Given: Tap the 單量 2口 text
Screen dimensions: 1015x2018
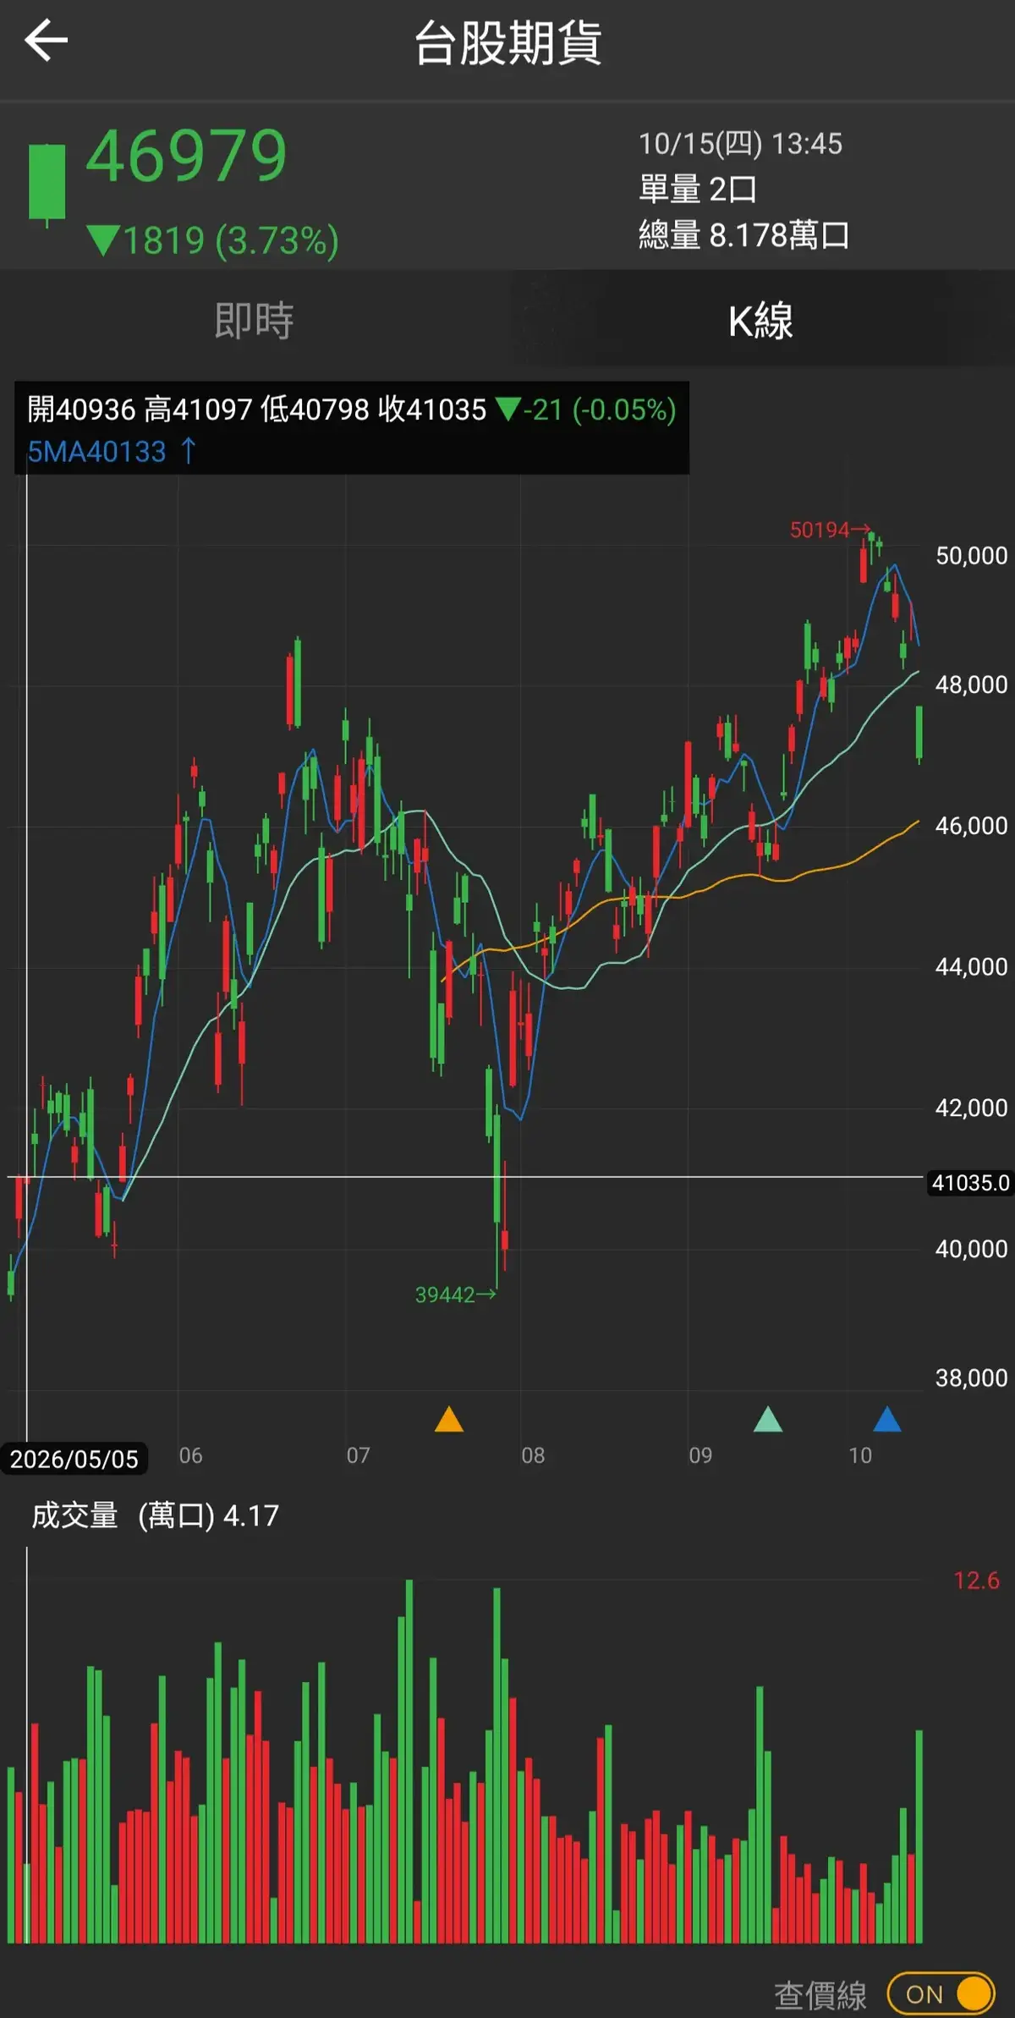Looking at the screenshot, I should click(x=698, y=189).
